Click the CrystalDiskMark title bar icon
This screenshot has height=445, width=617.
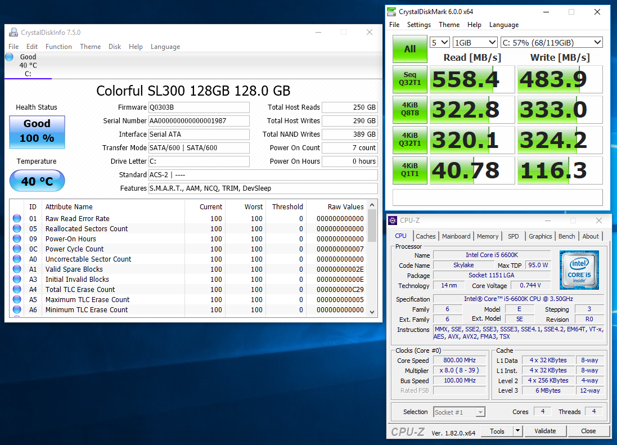pyautogui.click(x=391, y=12)
